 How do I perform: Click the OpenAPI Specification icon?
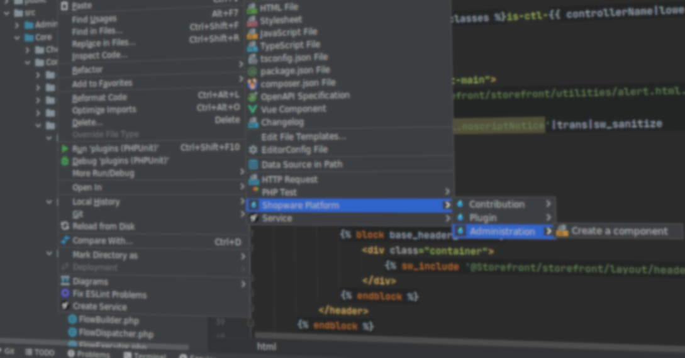click(252, 96)
